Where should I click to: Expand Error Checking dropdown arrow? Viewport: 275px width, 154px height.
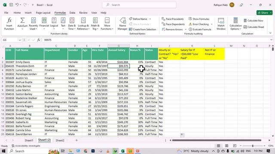coord(212,24)
